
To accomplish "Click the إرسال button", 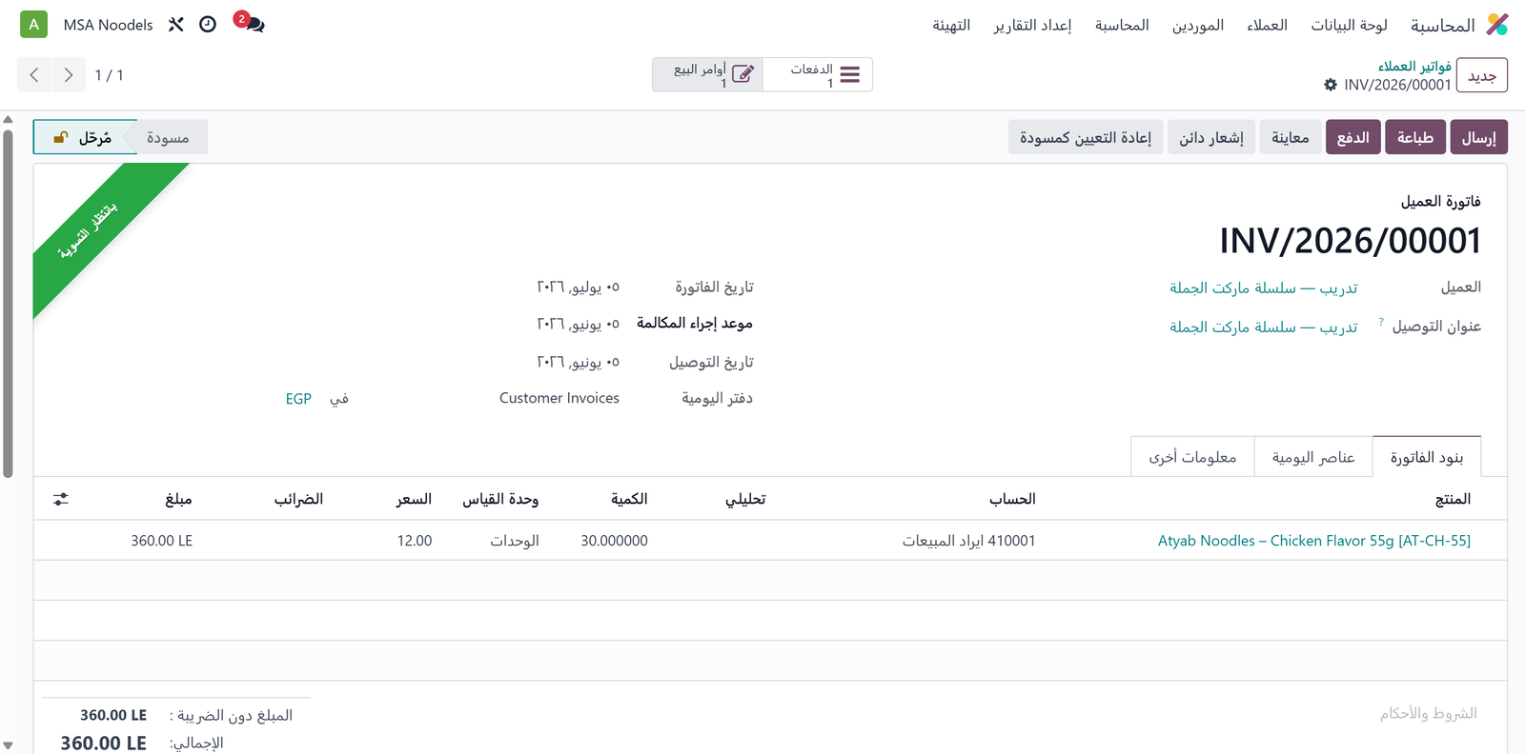I will (1479, 137).
